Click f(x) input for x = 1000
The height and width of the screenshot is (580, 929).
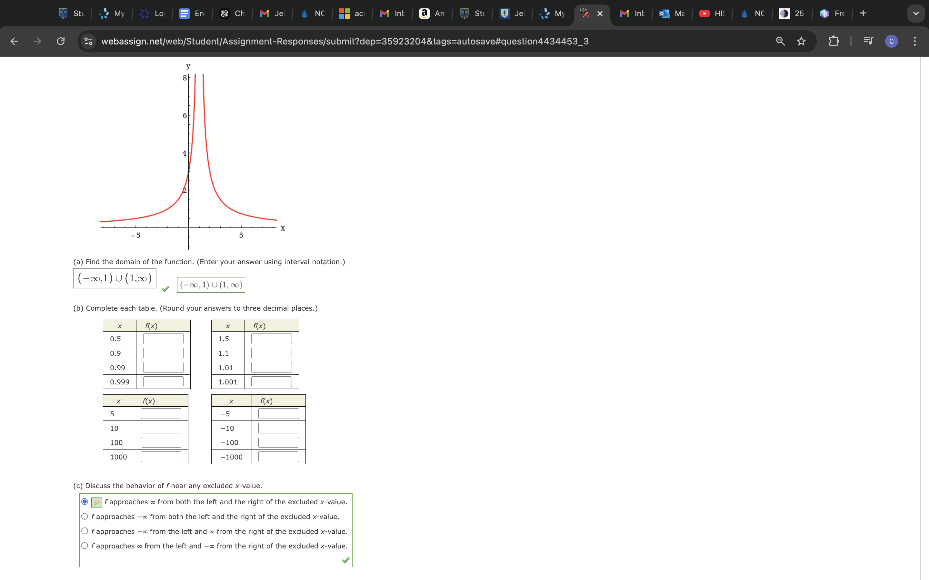coord(161,457)
